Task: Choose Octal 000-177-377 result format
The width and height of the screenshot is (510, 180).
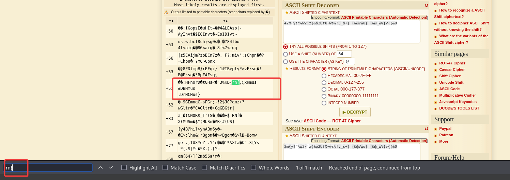Action: tap(324, 89)
